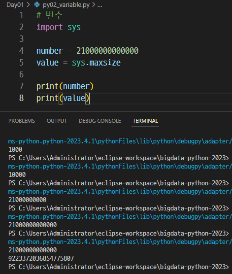Follow the first debugpy adapter path link
Viewport: 232px width, 274px height.
click(120, 141)
